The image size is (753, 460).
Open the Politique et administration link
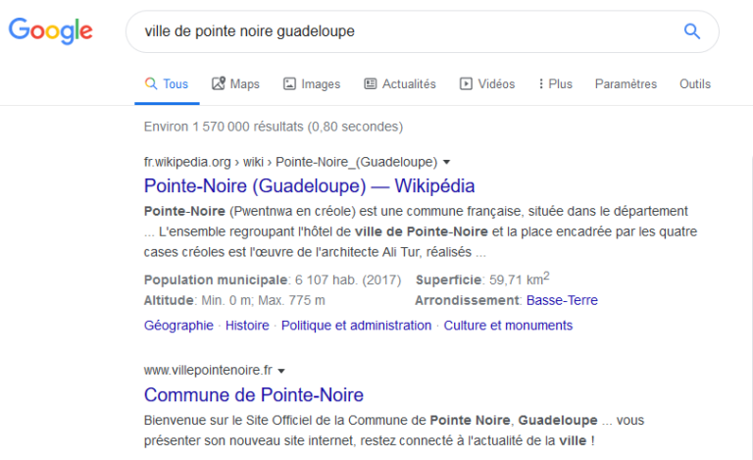(356, 326)
